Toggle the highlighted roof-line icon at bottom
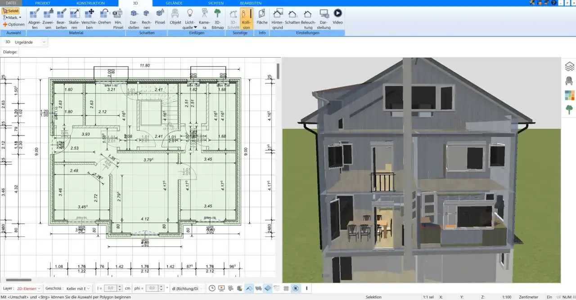Image resolution: width=576 pixels, height=300 pixels. click(249, 288)
